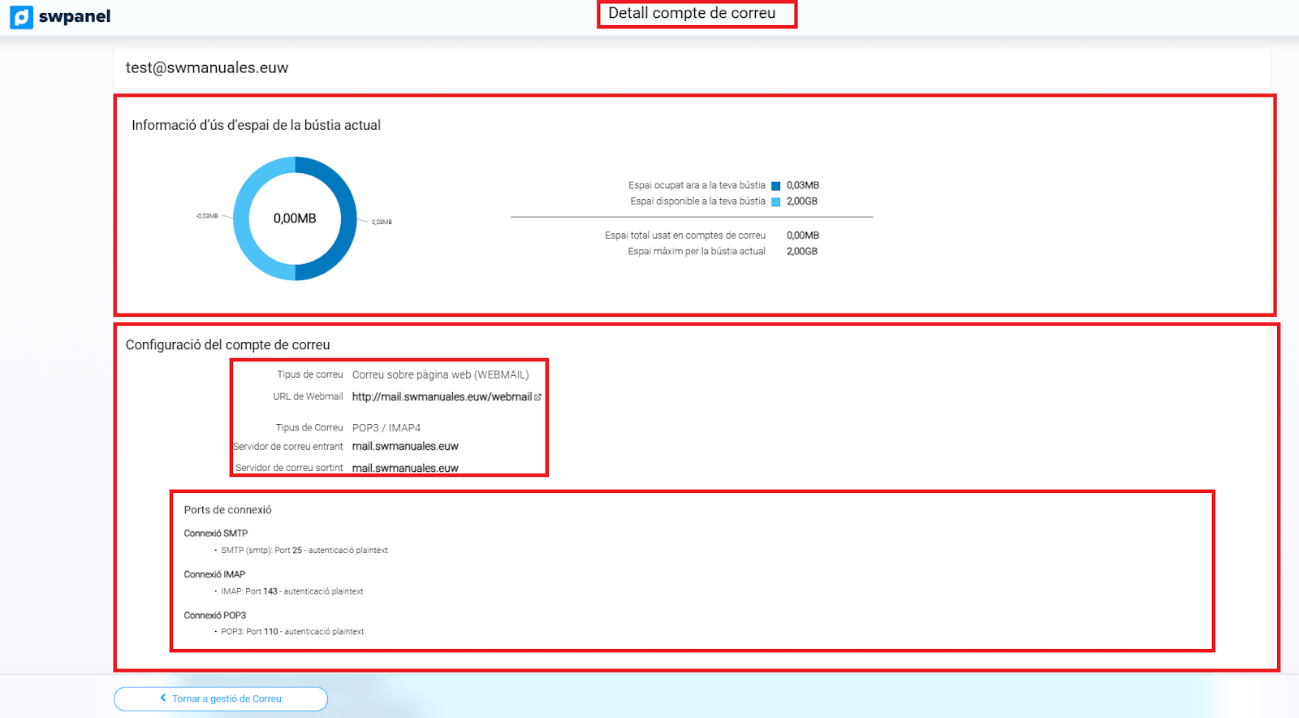Return to mail management with the Tornar button
This screenshot has height=718, width=1299.
[221, 699]
